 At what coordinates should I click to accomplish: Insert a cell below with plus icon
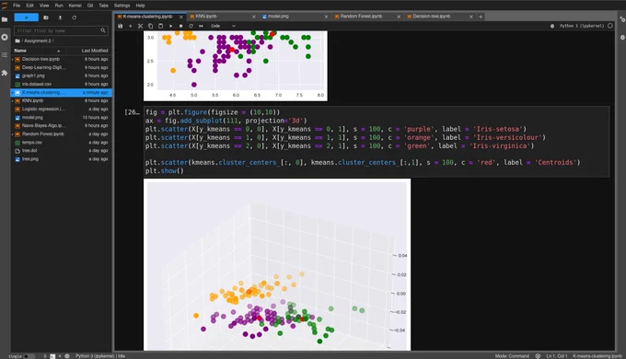(x=130, y=26)
